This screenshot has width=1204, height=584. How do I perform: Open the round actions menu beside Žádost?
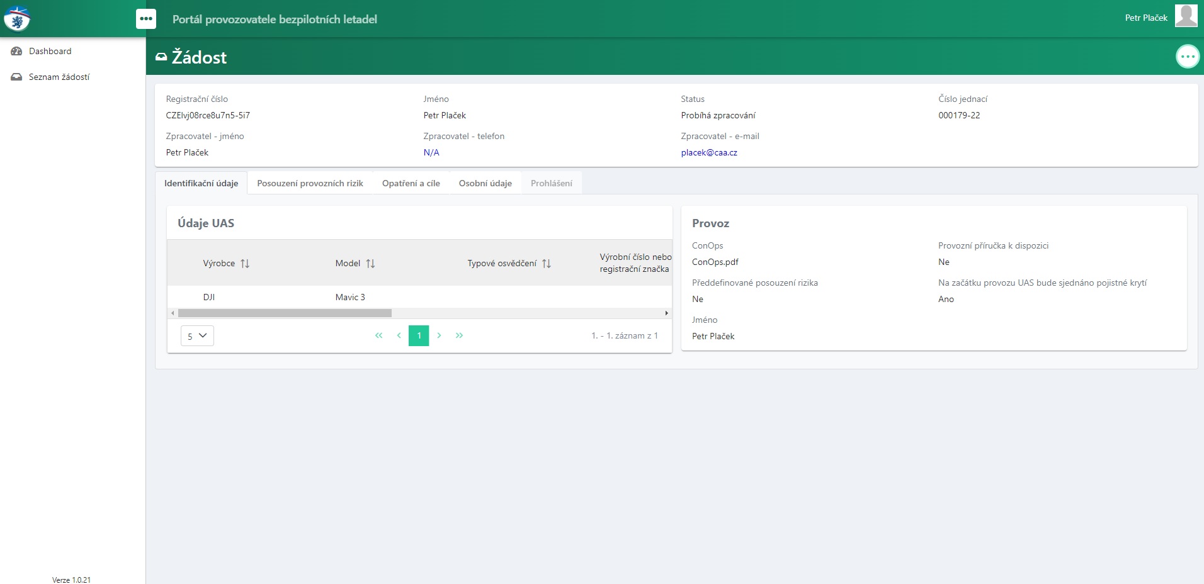pyautogui.click(x=1188, y=57)
